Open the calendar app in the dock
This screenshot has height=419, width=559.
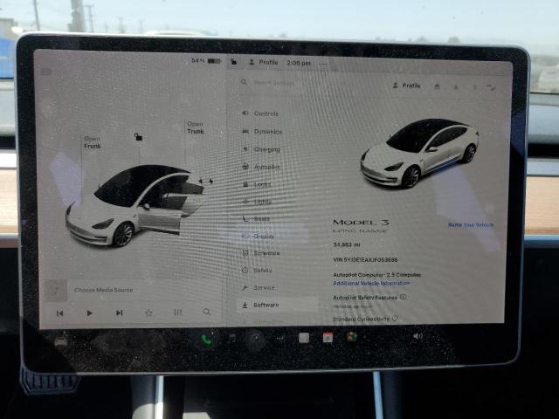click(328, 338)
